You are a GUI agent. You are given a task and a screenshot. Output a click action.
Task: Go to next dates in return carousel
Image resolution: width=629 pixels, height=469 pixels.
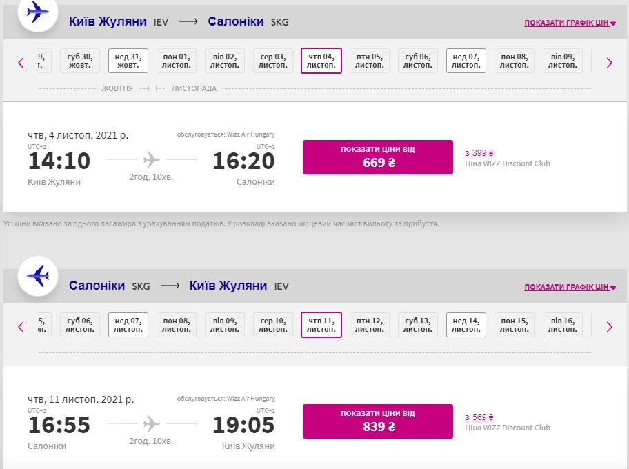[x=609, y=326]
